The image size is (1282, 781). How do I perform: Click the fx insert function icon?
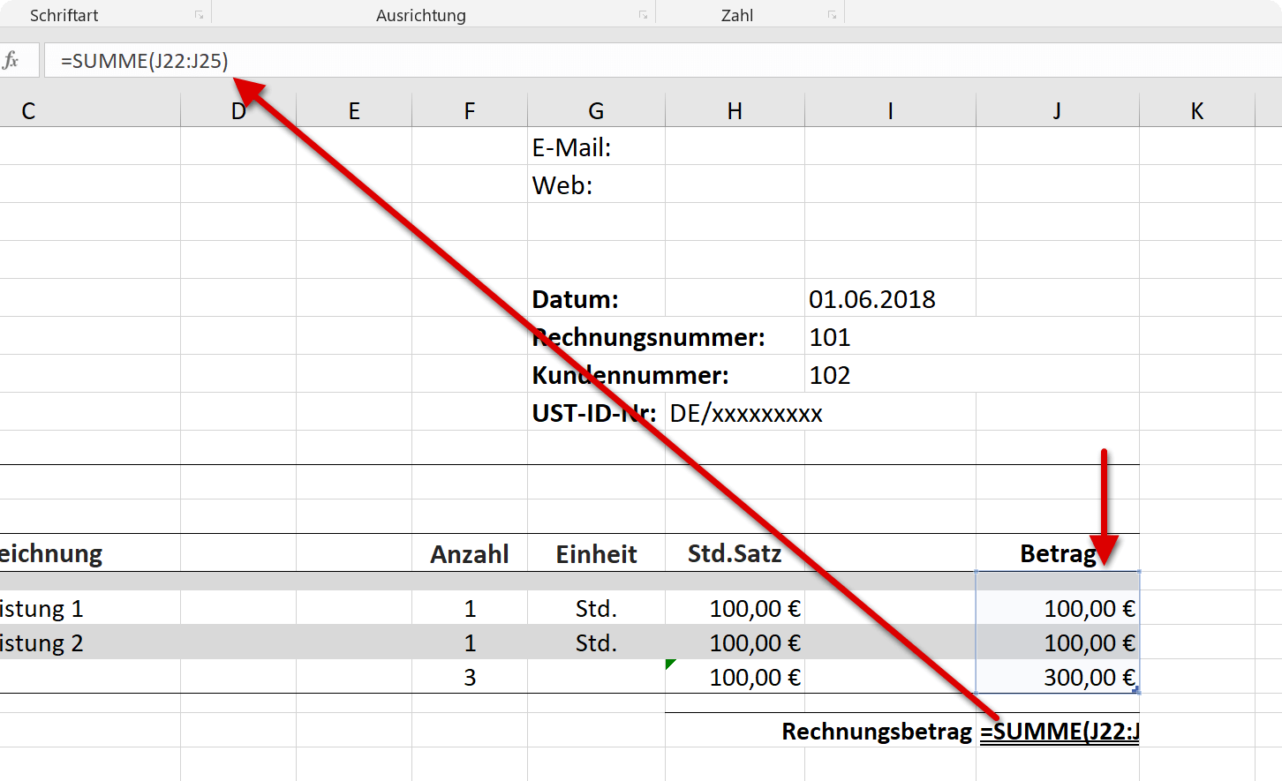pos(11,60)
